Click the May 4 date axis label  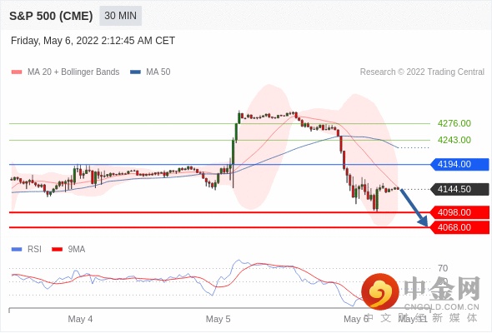(x=80, y=319)
